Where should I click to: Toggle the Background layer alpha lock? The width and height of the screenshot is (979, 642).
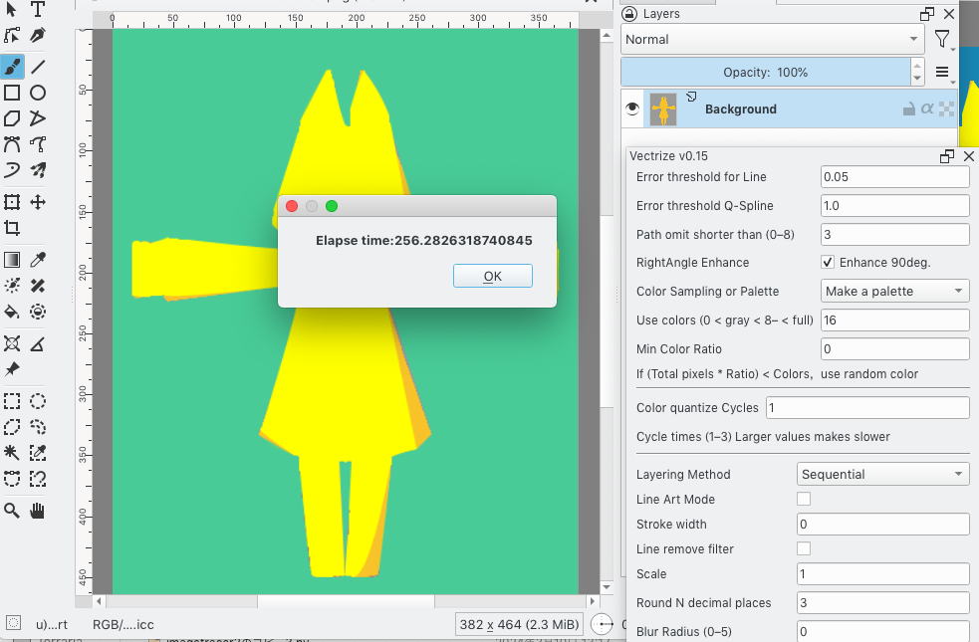point(926,109)
